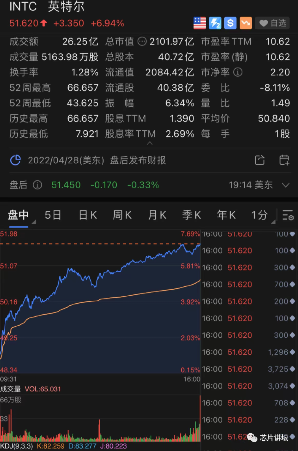This screenshot has height=451, width=298.
Task: Select the 盘中 intraday tab
Action: point(18,215)
